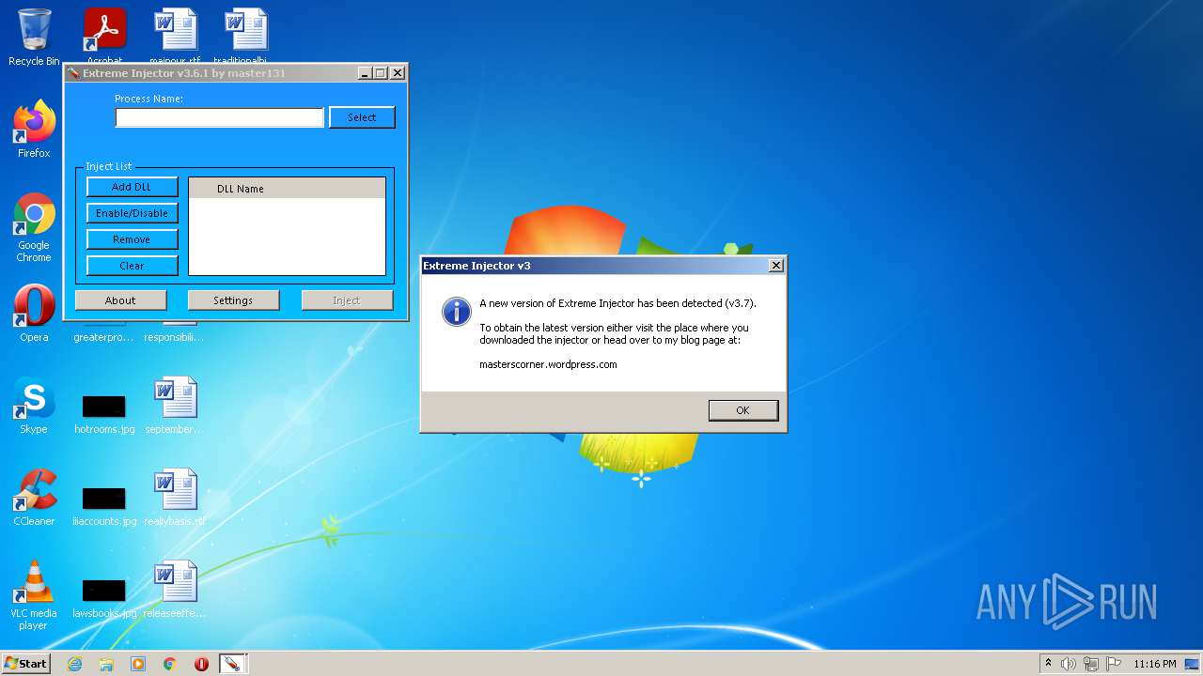Show hidden system tray icons

click(1048, 664)
